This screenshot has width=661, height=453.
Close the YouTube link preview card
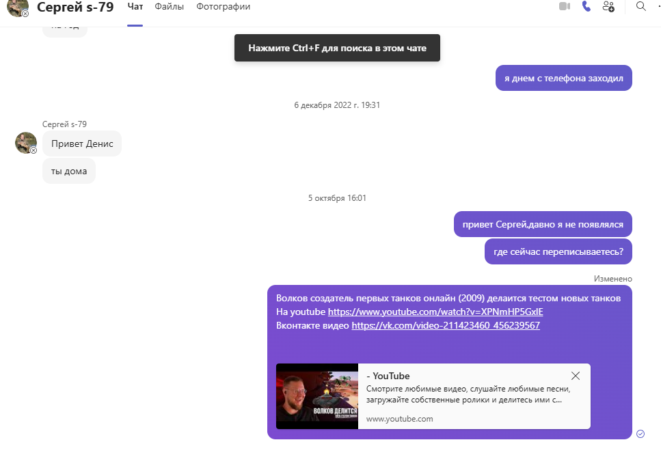click(x=576, y=376)
